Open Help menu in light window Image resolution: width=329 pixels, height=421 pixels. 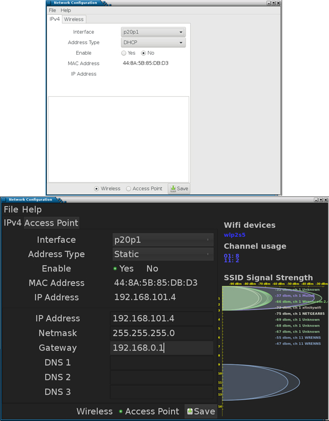pos(66,10)
